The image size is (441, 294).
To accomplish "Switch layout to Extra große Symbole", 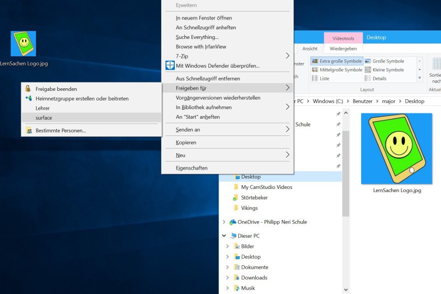I will (337, 61).
